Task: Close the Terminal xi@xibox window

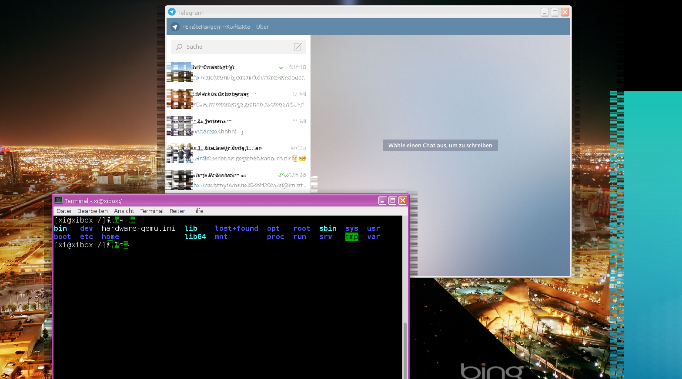Action: point(402,200)
